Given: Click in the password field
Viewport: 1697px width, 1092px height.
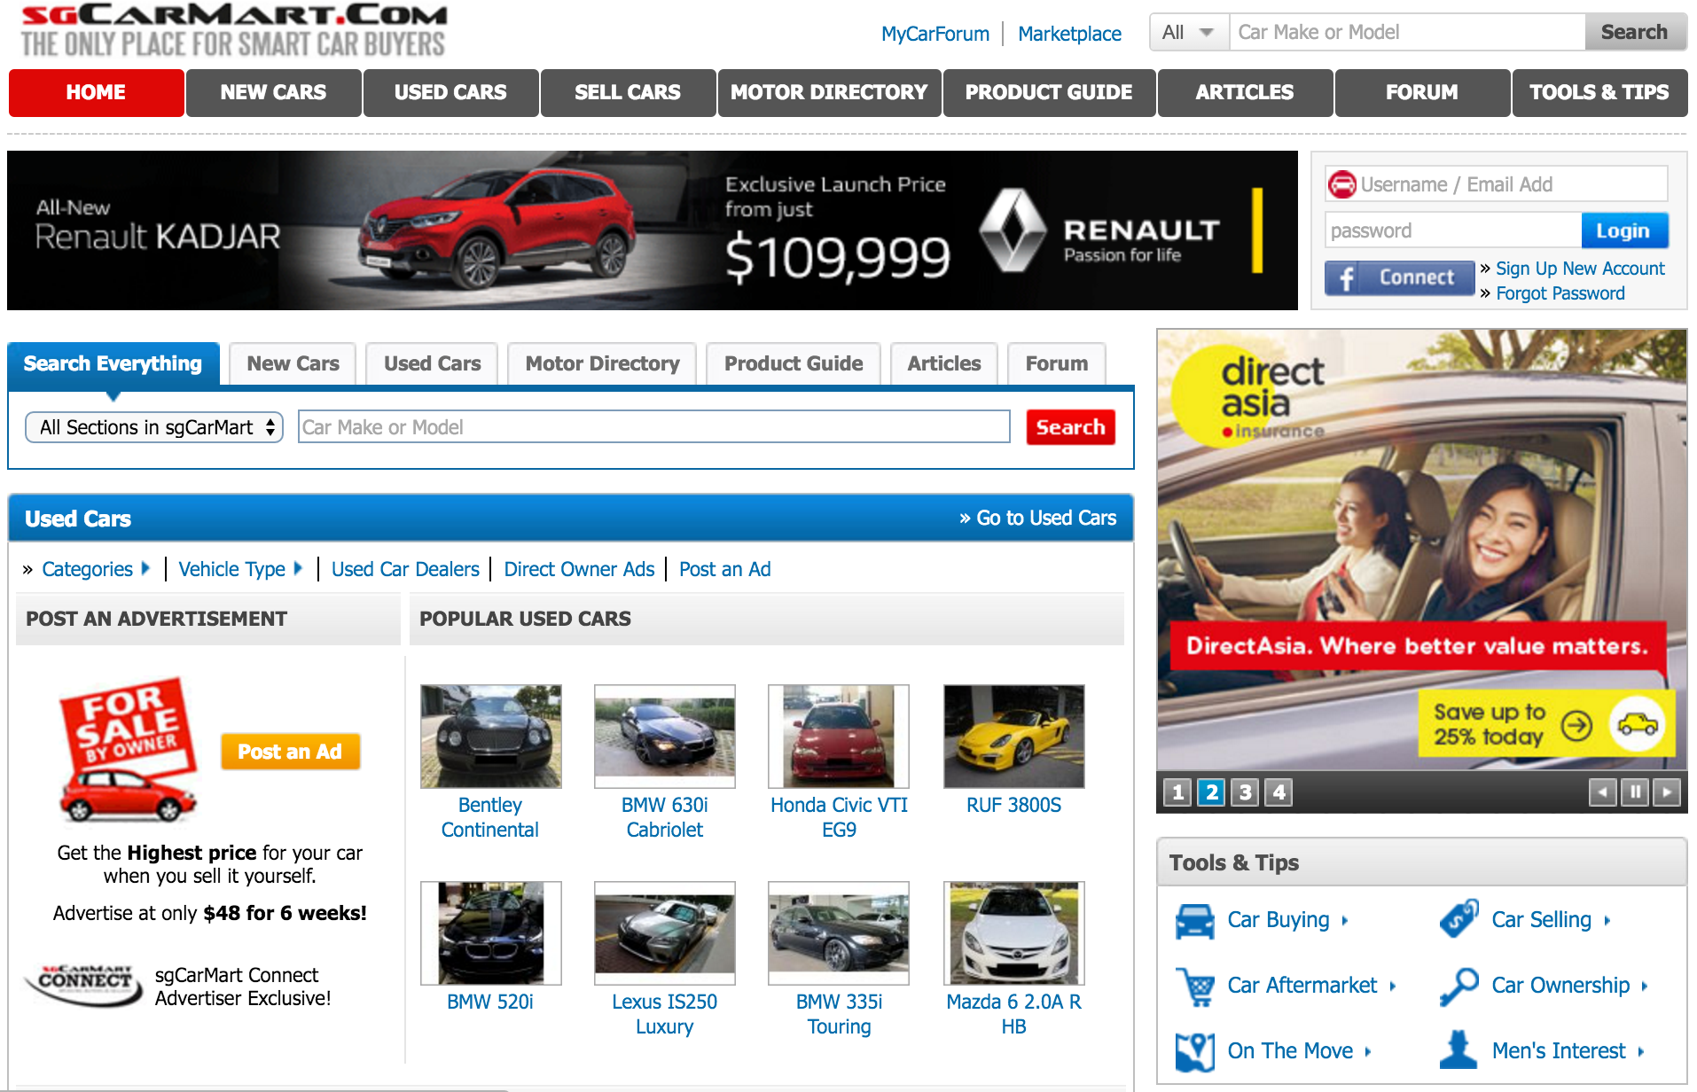Looking at the screenshot, I should coord(1454,230).
